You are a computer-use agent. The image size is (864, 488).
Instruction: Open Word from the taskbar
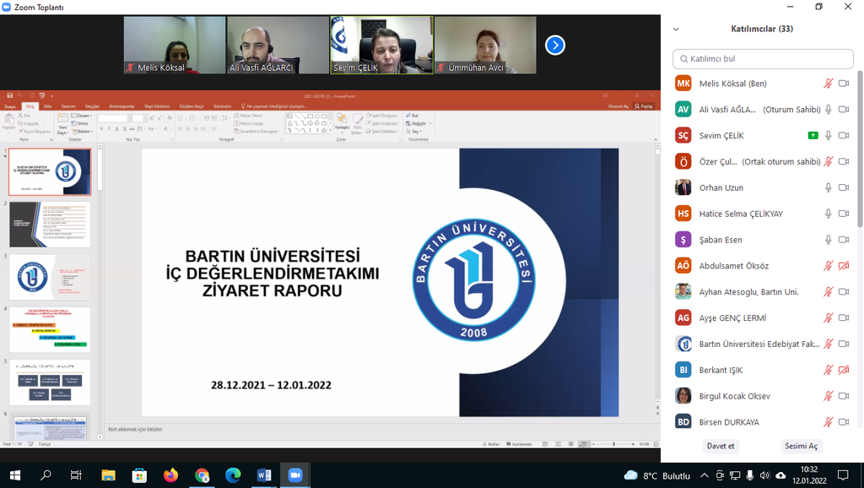pyautogui.click(x=263, y=475)
